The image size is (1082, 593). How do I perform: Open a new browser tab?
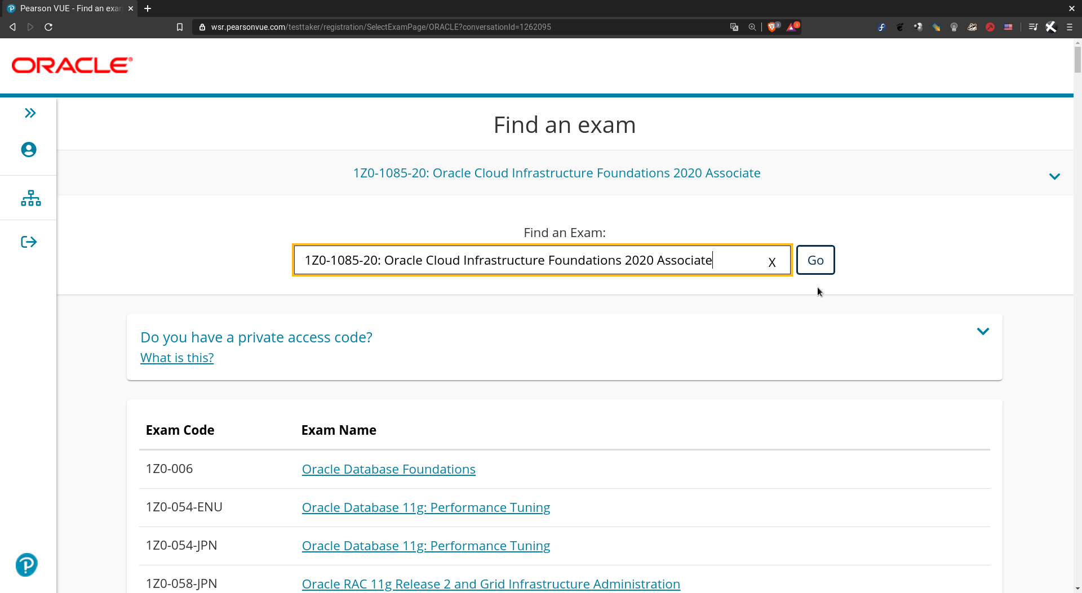tap(148, 8)
